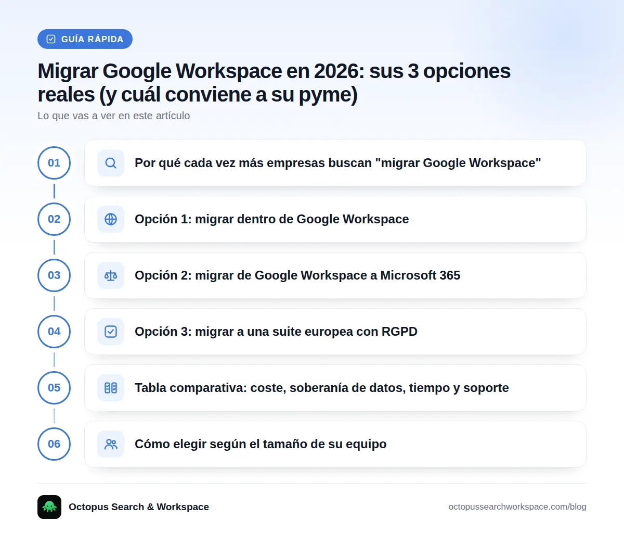The width and height of the screenshot is (624, 544).
Task: Select step number 03 circle
Action: (x=54, y=275)
